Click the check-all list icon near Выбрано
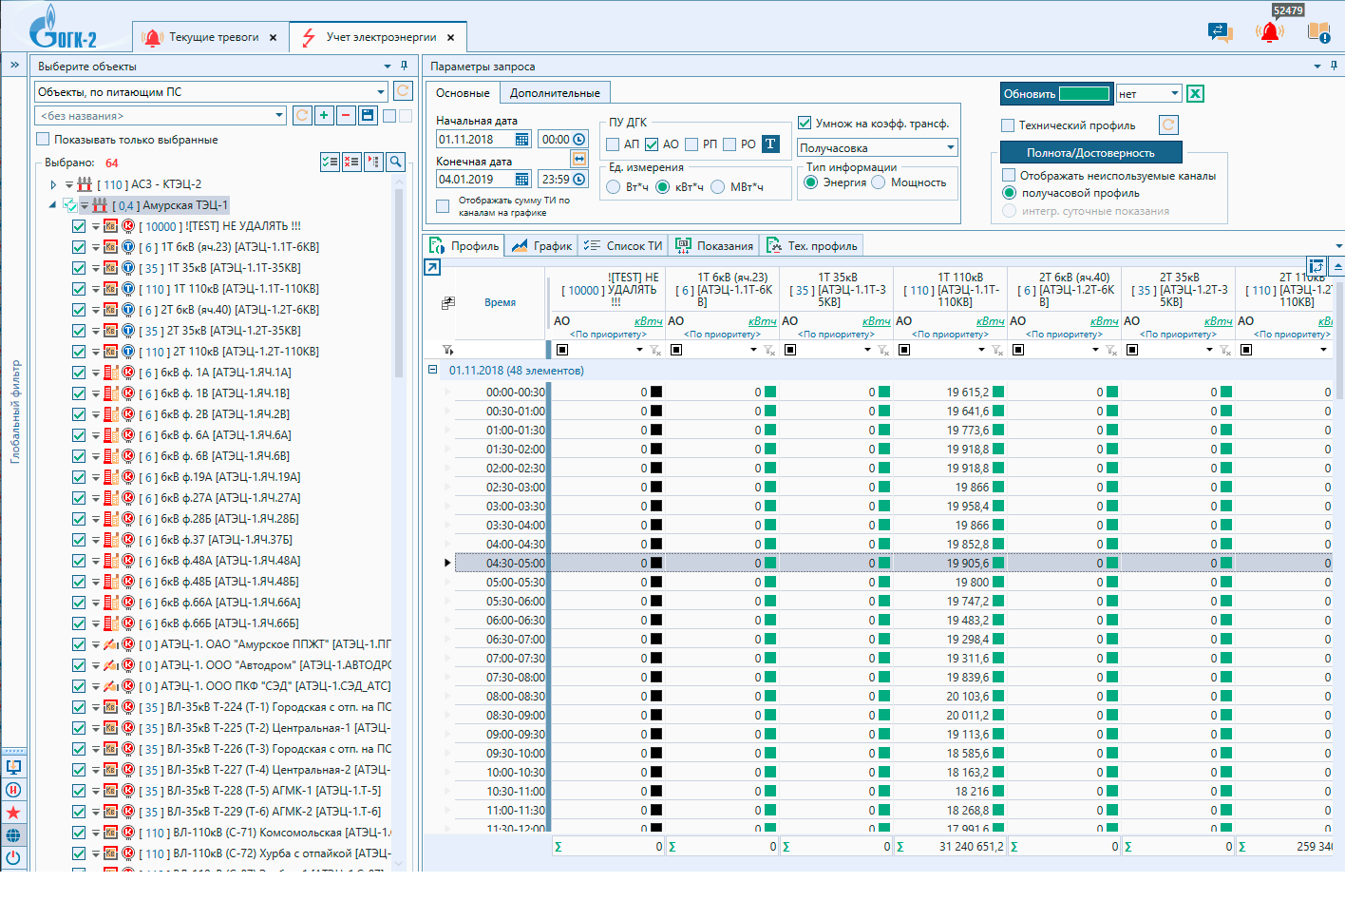 [330, 162]
